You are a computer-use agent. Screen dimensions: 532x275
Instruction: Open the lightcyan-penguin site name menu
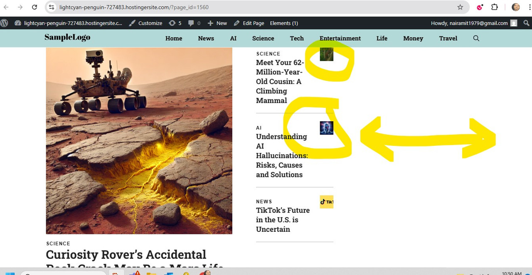pos(69,23)
